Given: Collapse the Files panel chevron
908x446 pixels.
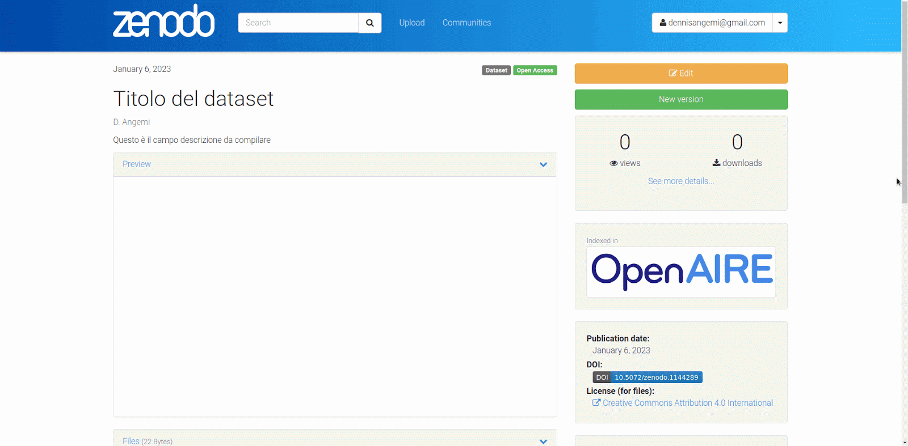Looking at the screenshot, I should [543, 441].
